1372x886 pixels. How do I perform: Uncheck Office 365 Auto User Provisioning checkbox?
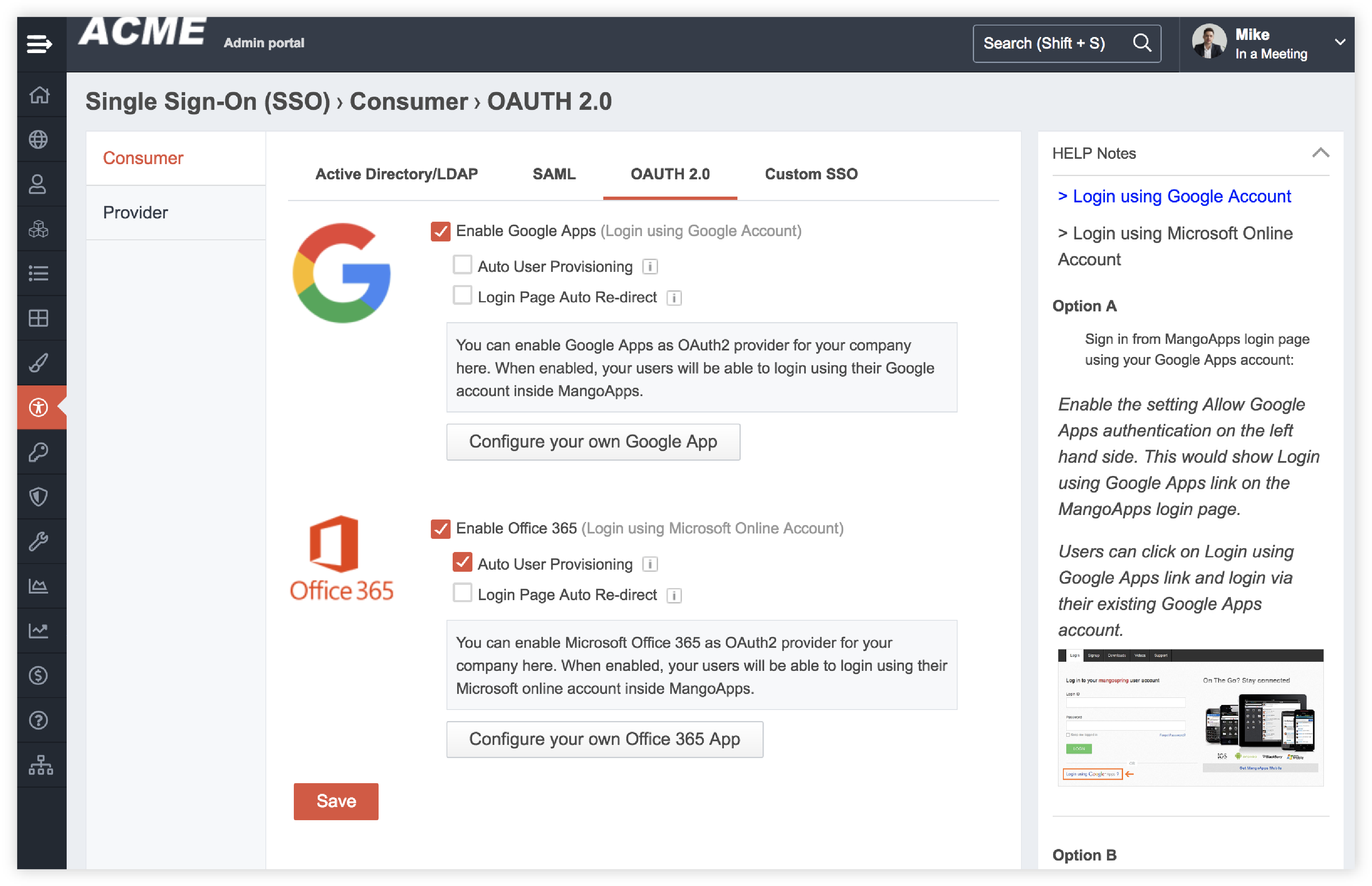pyautogui.click(x=462, y=562)
